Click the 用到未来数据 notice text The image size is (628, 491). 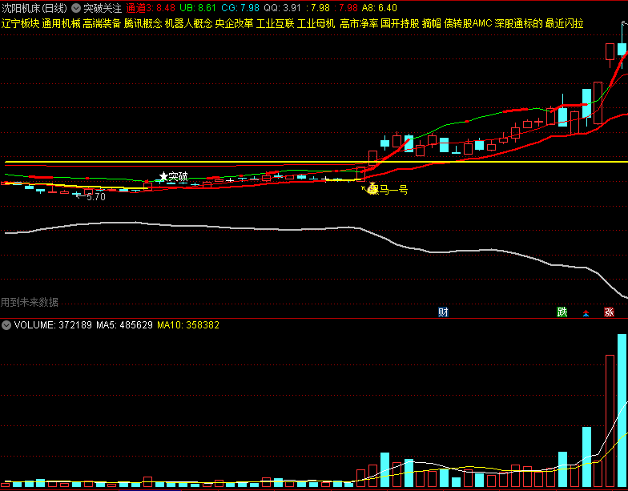coord(30,302)
